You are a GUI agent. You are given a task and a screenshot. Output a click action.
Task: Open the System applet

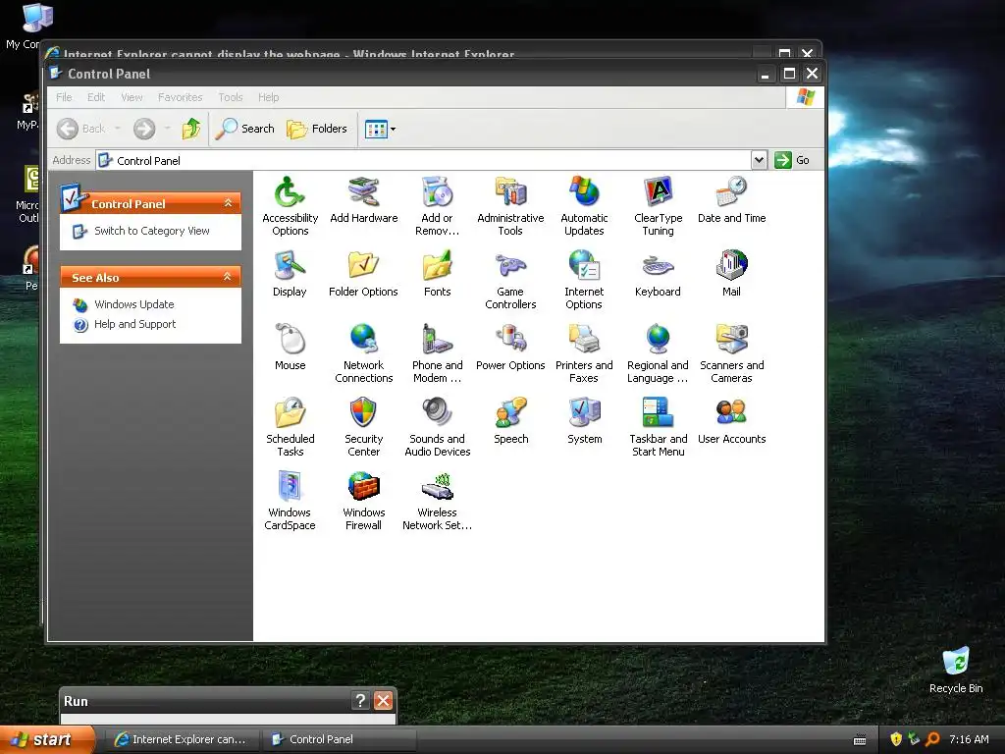coord(584,421)
